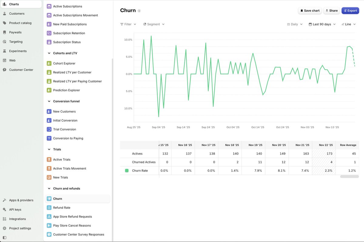Click the Actives row label
The height and width of the screenshot is (242, 364).
[137, 154]
